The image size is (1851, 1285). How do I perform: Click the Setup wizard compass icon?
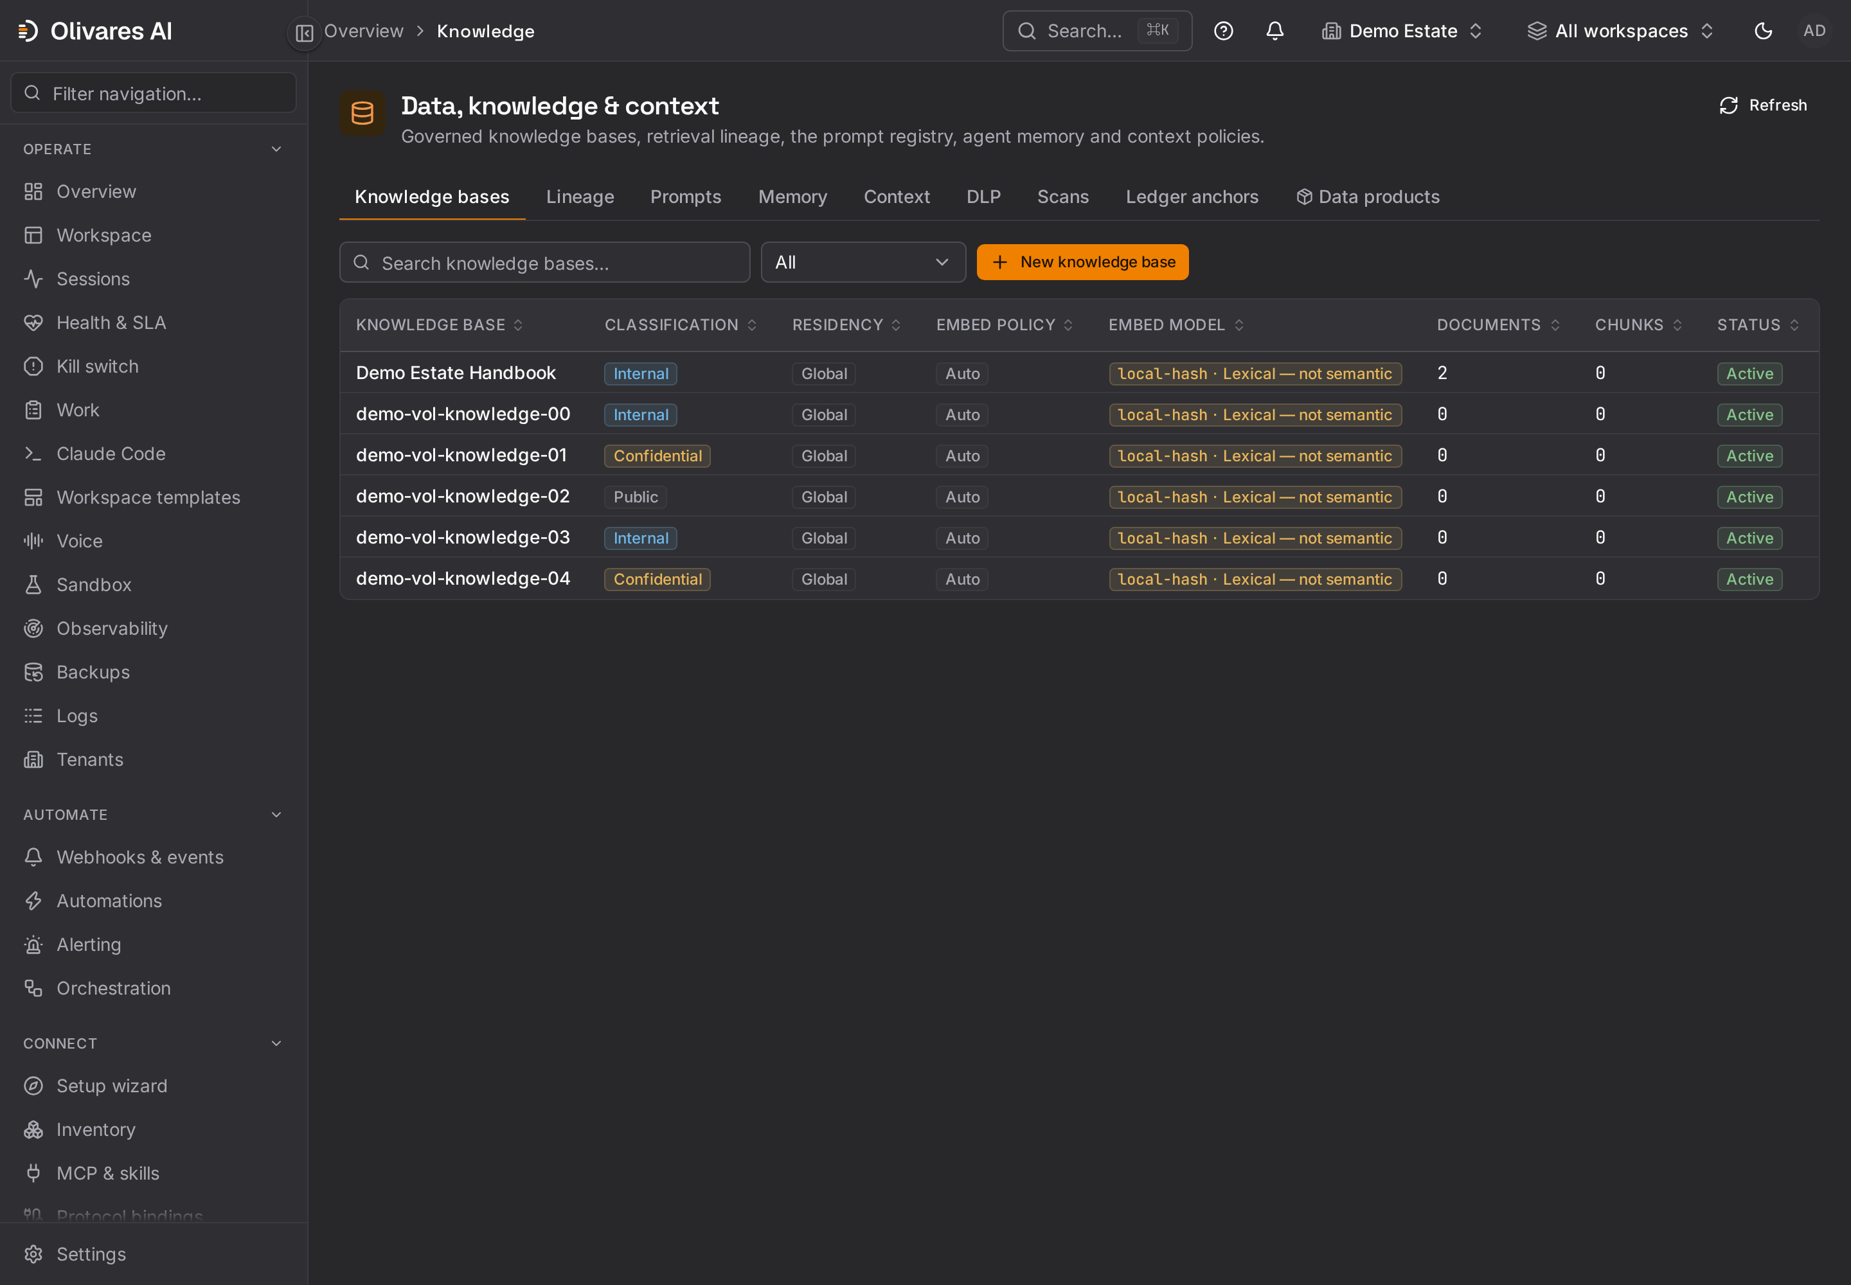(33, 1086)
